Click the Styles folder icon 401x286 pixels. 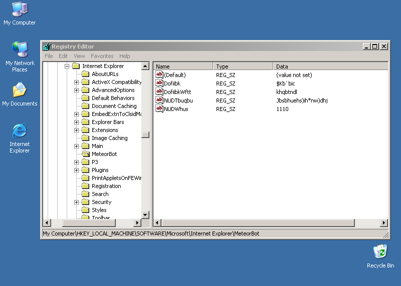85,210
